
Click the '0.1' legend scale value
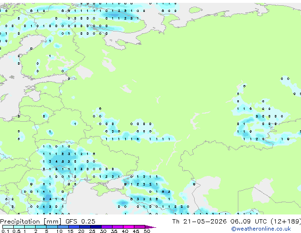click(x=5, y=231)
